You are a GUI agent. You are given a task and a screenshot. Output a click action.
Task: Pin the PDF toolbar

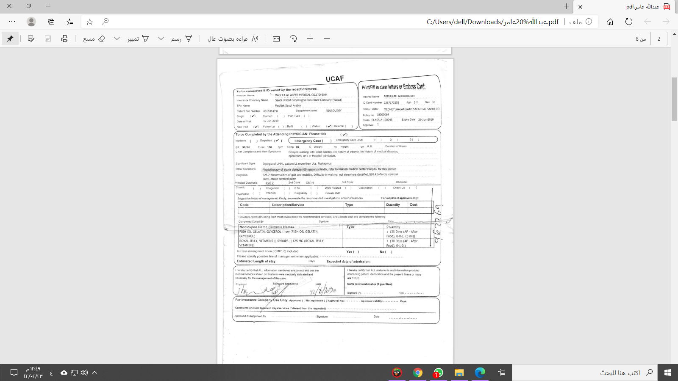click(x=10, y=39)
